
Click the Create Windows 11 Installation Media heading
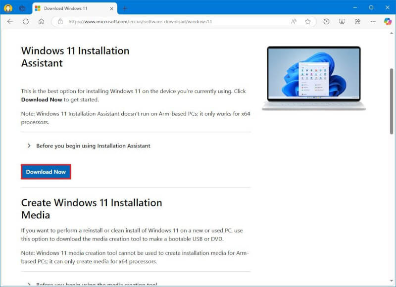coord(92,209)
